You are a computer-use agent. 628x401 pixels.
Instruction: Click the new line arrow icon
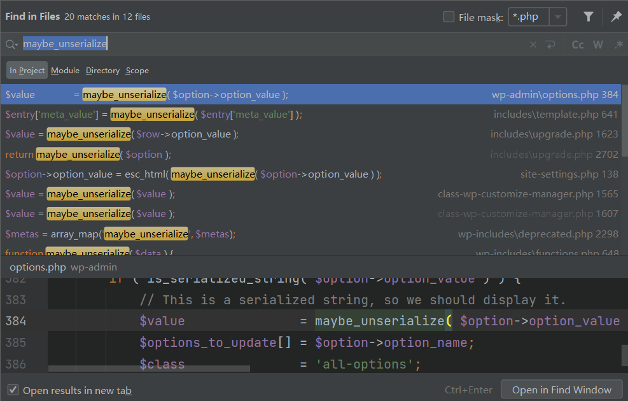click(551, 45)
